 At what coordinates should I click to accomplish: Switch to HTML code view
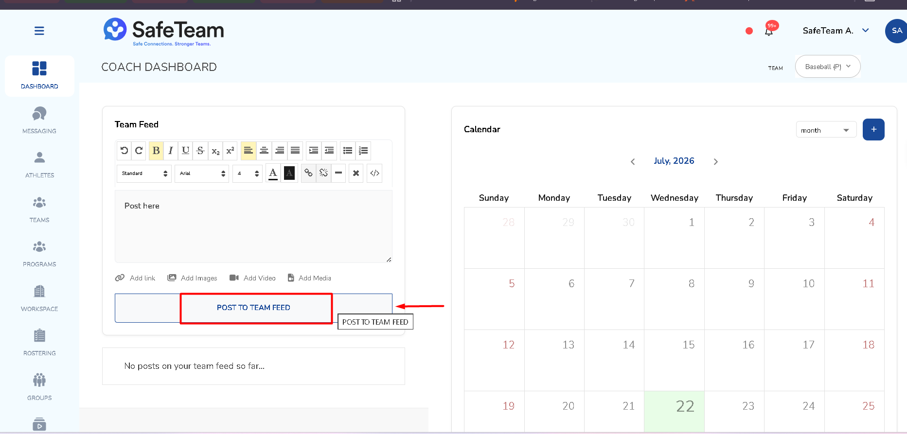coord(374,174)
